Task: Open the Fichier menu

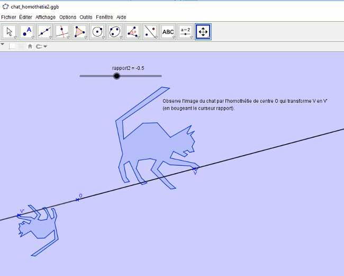Action: pyautogui.click(x=8, y=17)
